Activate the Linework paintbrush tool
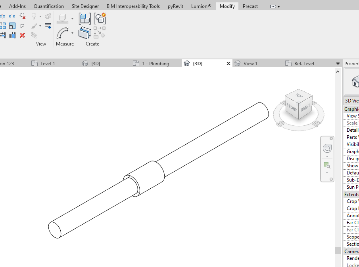359x267 pixels. pos(35,27)
